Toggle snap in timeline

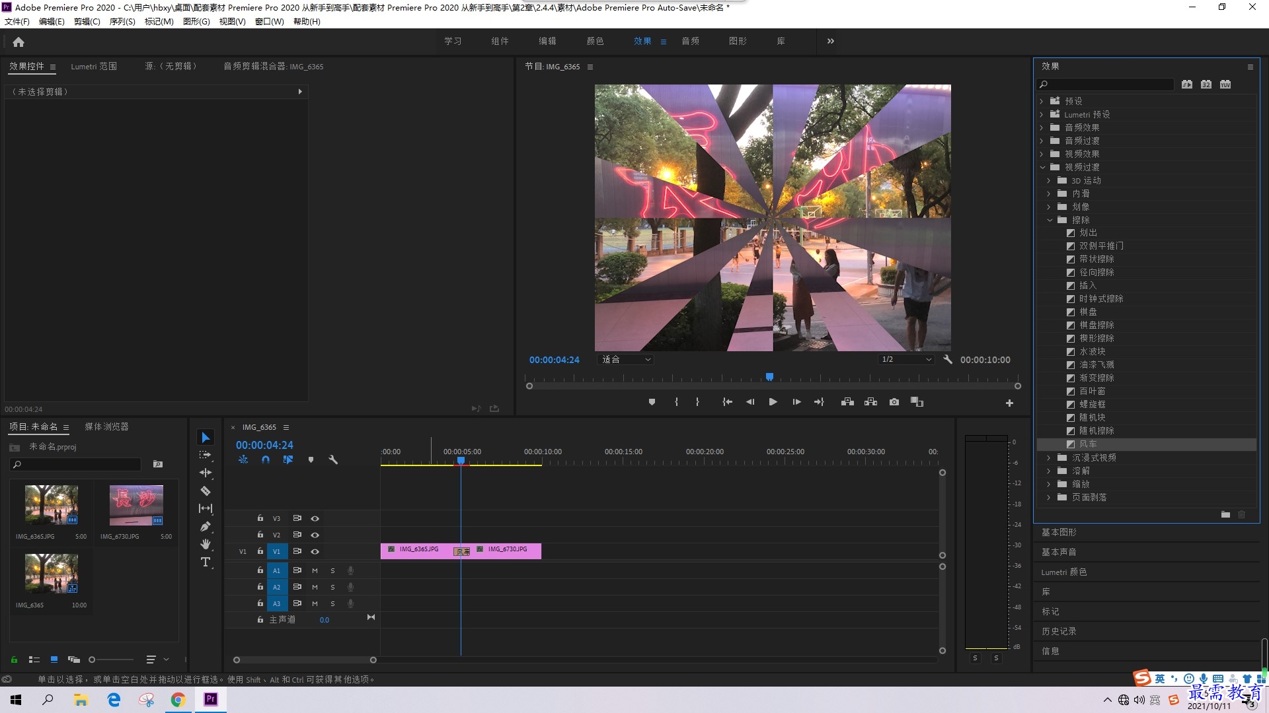[x=266, y=459]
